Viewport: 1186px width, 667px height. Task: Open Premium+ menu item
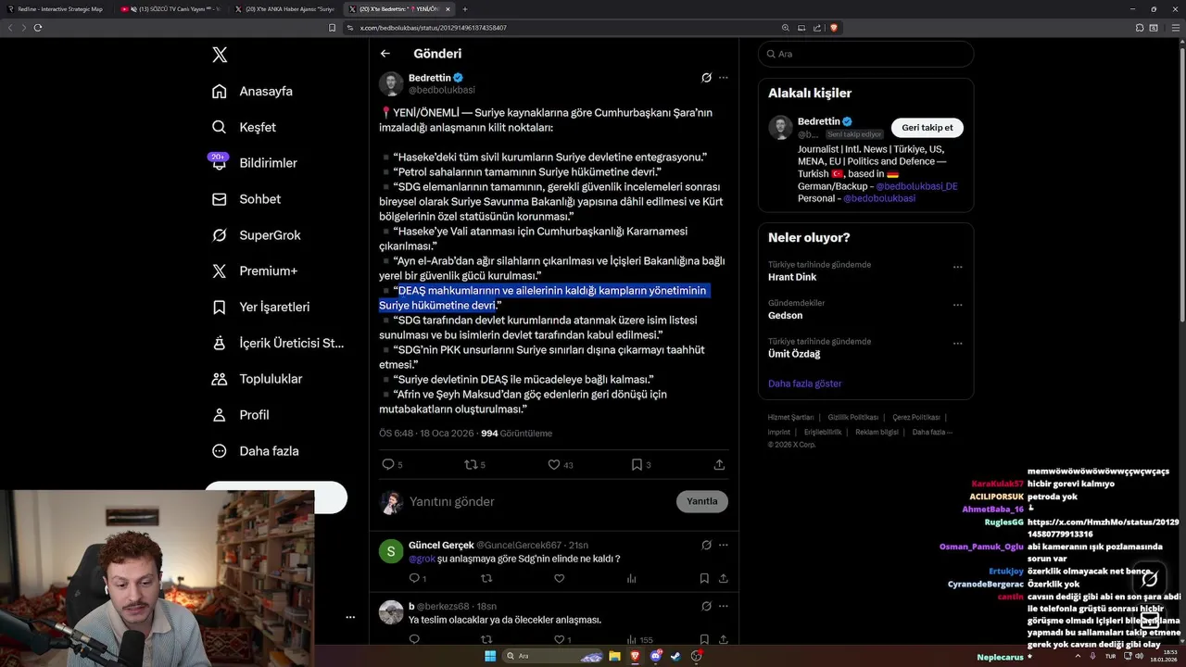pyautogui.click(x=254, y=271)
